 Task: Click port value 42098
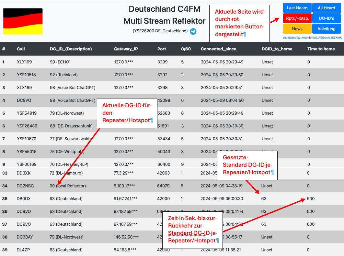click(164, 100)
